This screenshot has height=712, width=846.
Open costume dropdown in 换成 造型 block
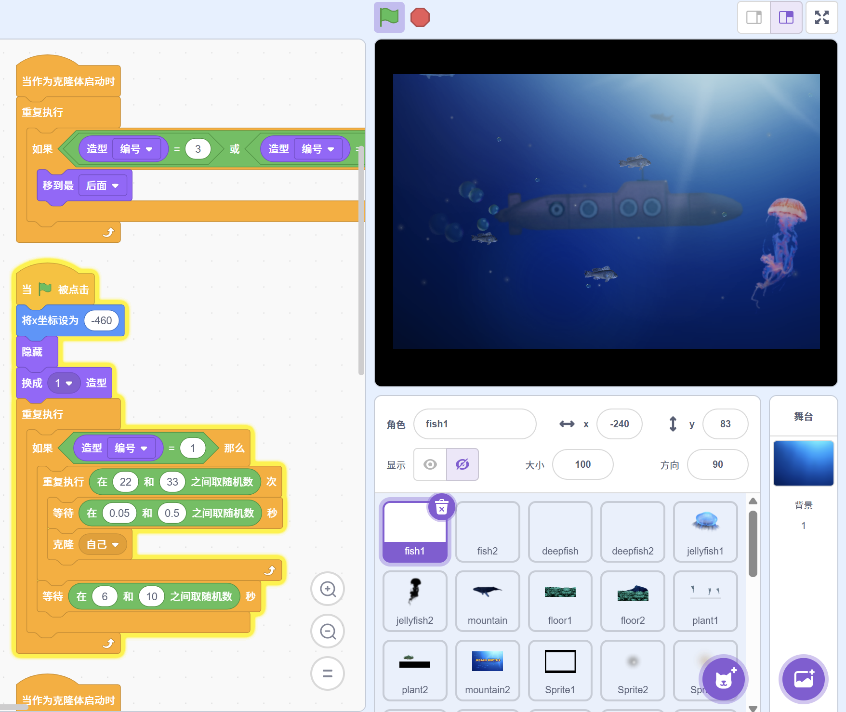click(64, 383)
